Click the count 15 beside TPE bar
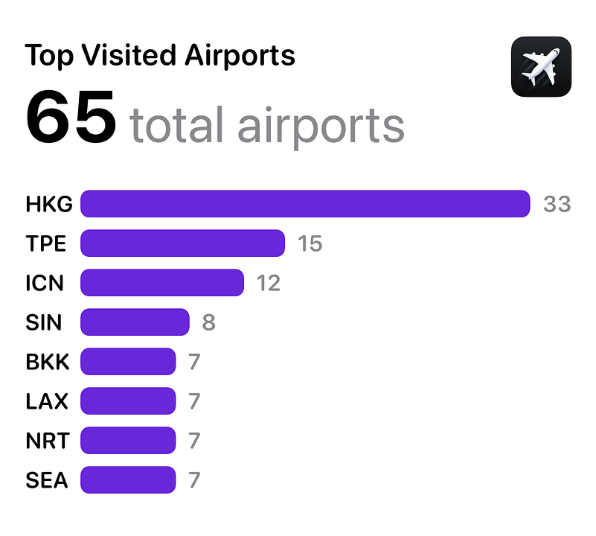 click(310, 243)
